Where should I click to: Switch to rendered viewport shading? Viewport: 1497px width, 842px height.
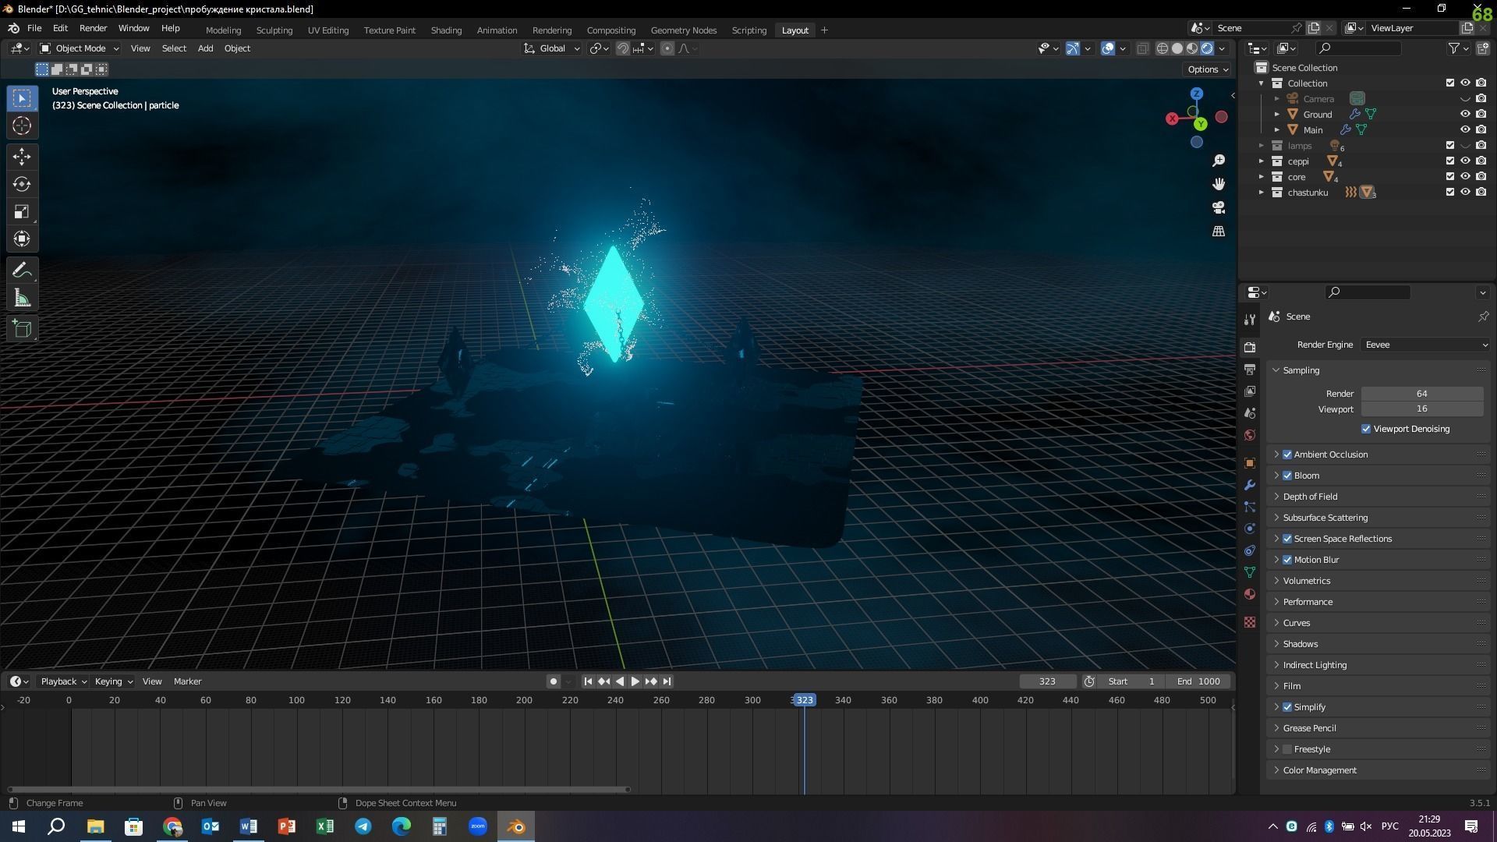pos(1207,48)
